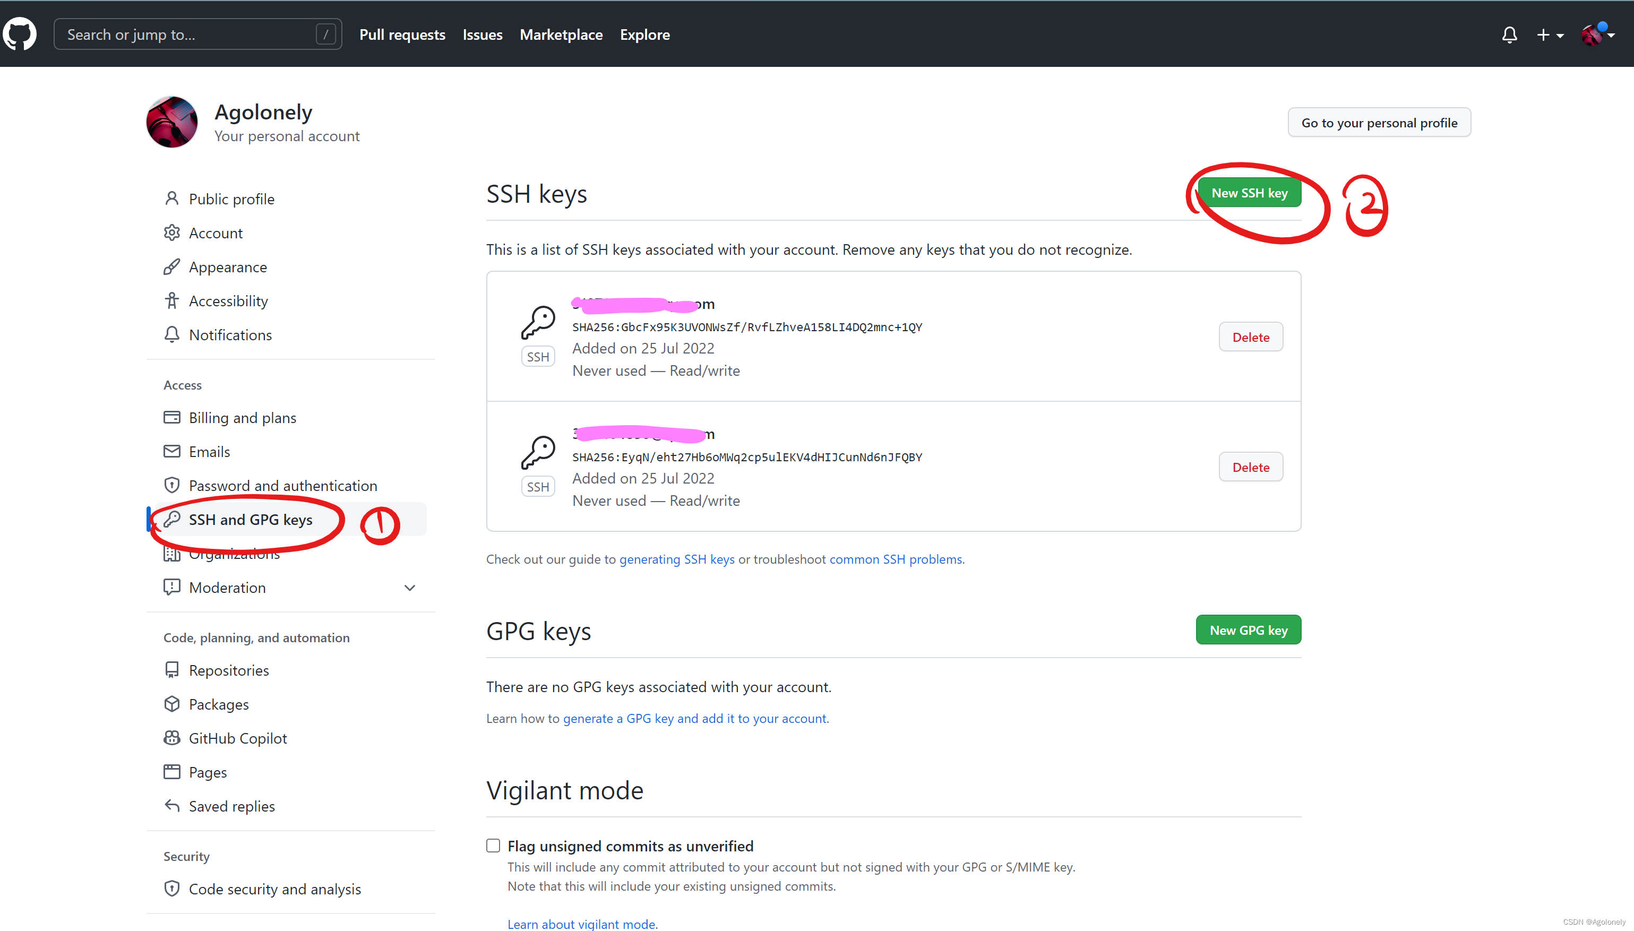Open Accessibility settings
The image size is (1634, 931).
(228, 300)
